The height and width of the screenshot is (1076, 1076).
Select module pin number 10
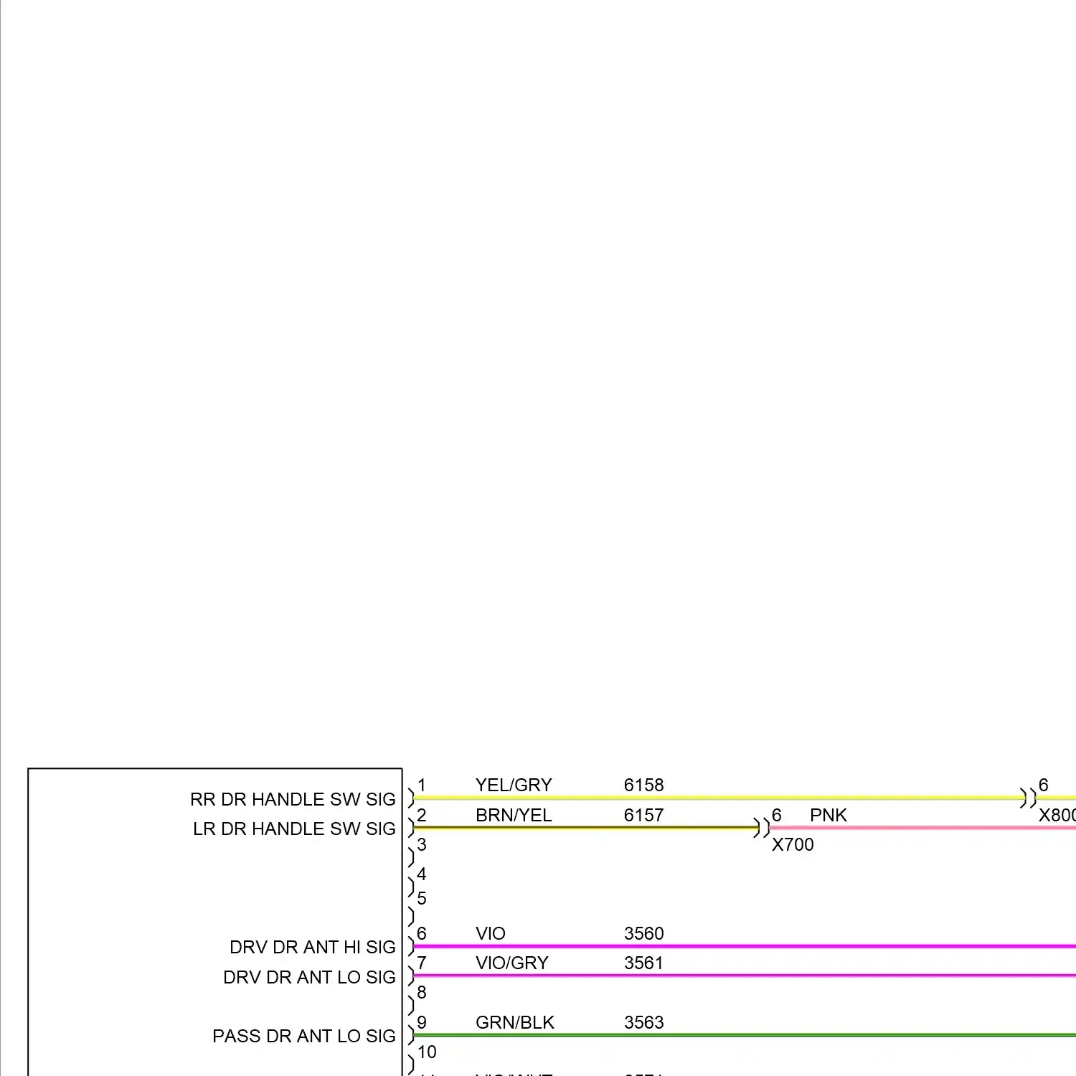(x=427, y=1052)
